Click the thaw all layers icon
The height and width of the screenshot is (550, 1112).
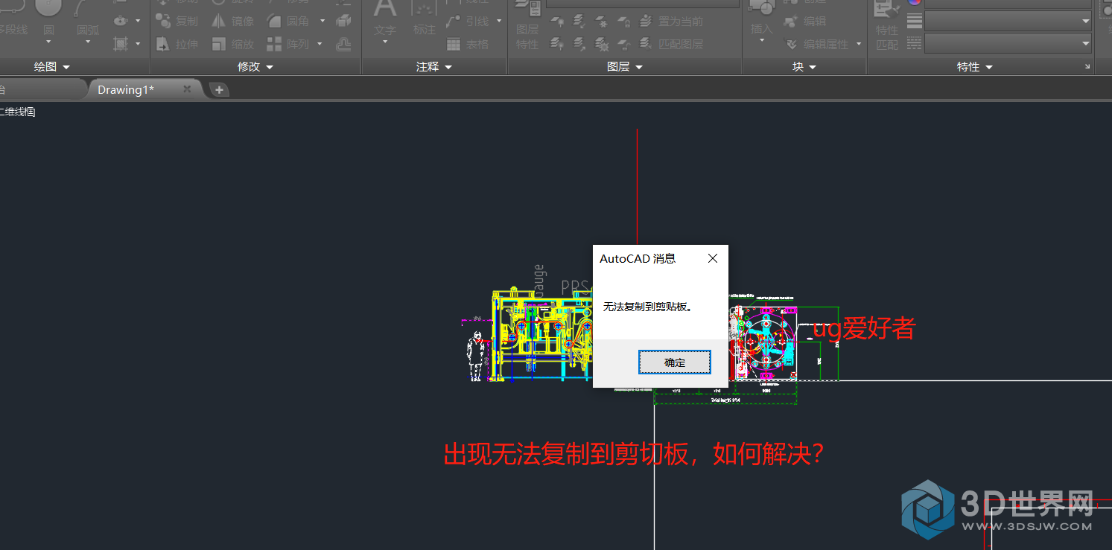pyautogui.click(x=603, y=45)
